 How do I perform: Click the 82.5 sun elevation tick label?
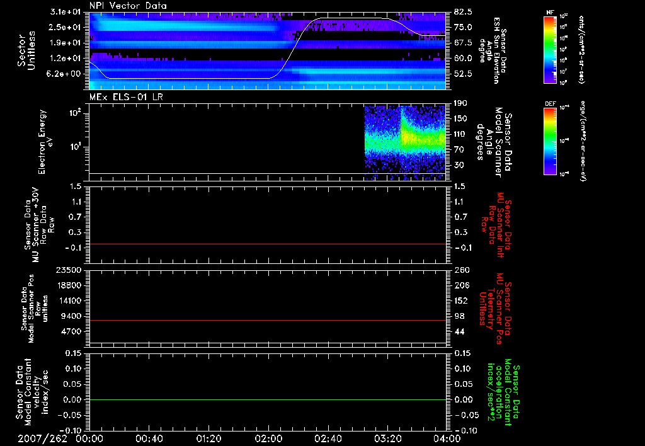pyautogui.click(x=463, y=12)
